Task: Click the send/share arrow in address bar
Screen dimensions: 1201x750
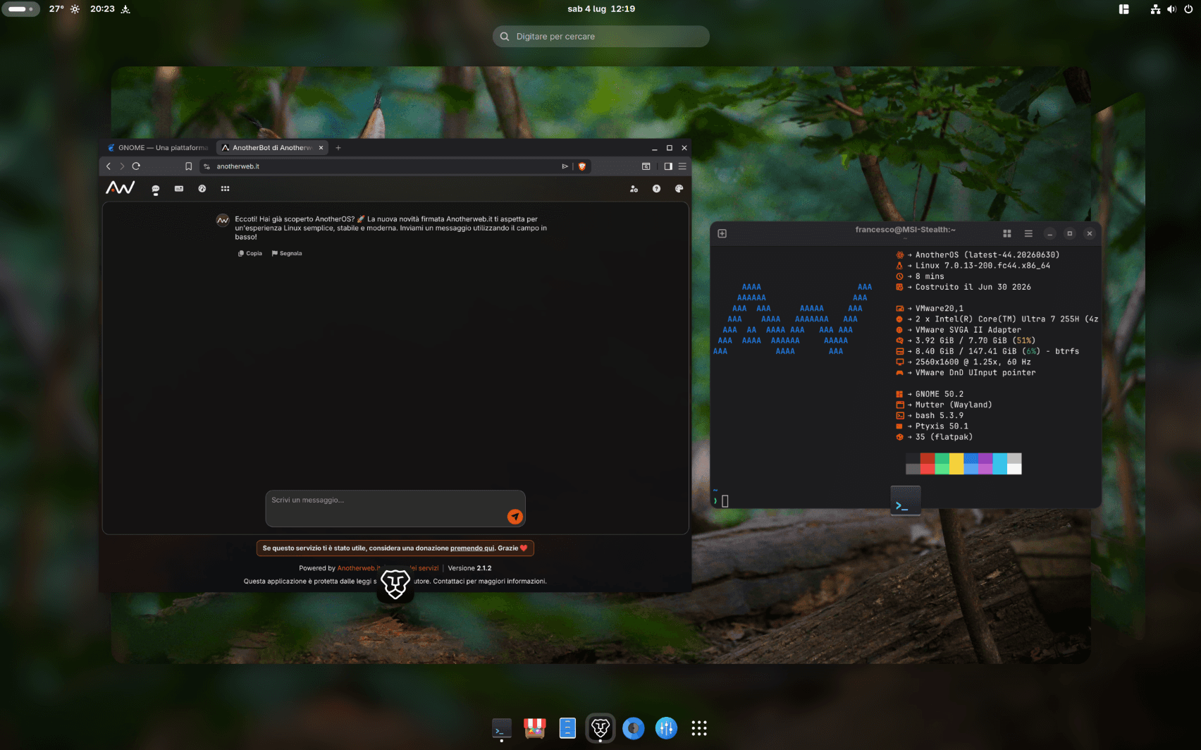Action: point(565,166)
